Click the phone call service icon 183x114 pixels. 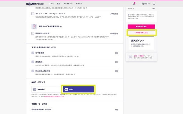pos(34,26)
